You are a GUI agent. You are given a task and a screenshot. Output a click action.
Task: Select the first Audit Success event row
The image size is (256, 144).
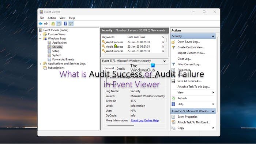pos(132,42)
